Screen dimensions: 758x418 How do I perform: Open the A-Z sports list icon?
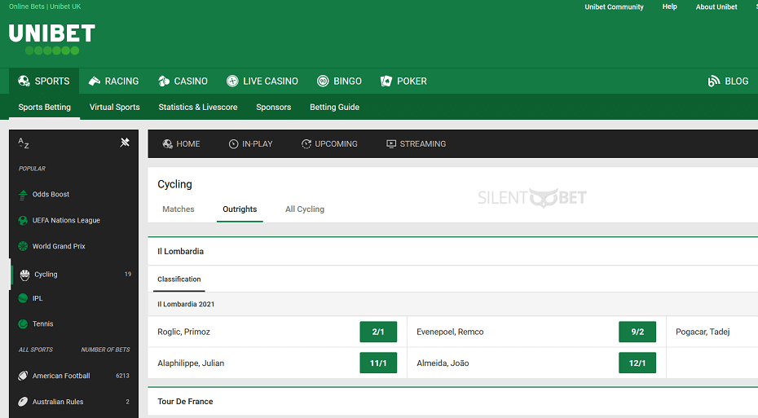coord(24,143)
